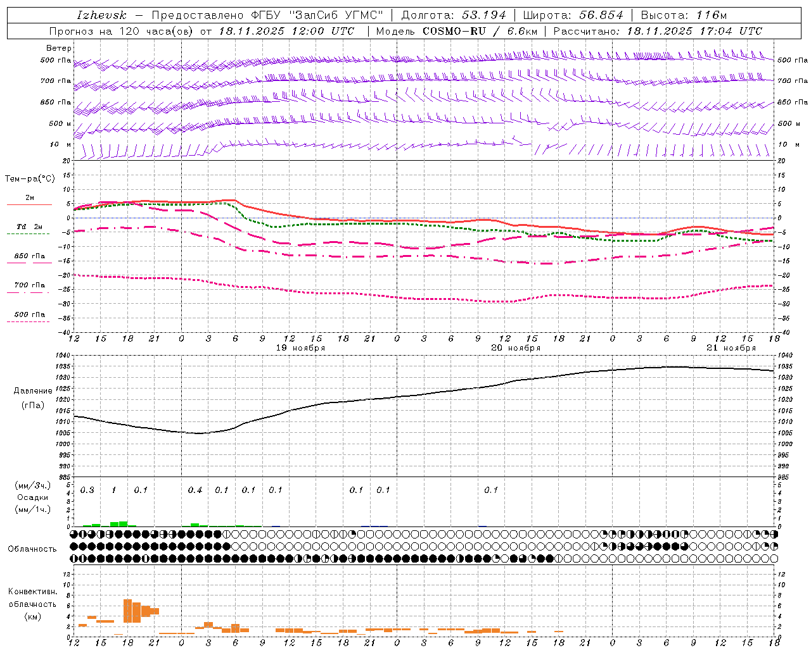Click the (мм/1ч.) precipitation unit label
811x648 pixels.
pos(33,509)
